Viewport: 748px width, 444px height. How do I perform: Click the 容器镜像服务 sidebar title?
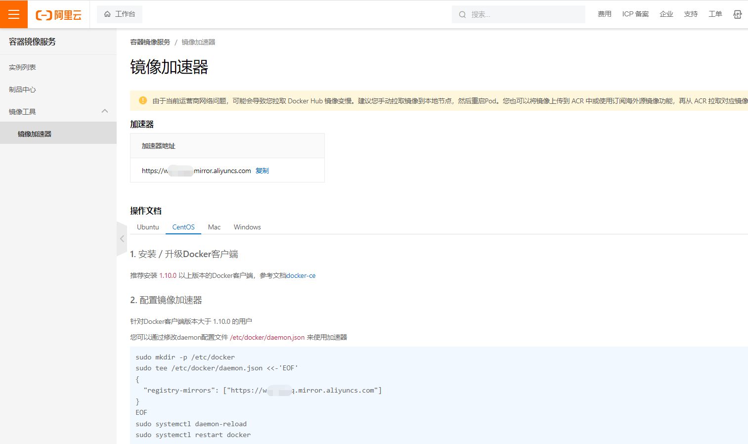[32, 42]
